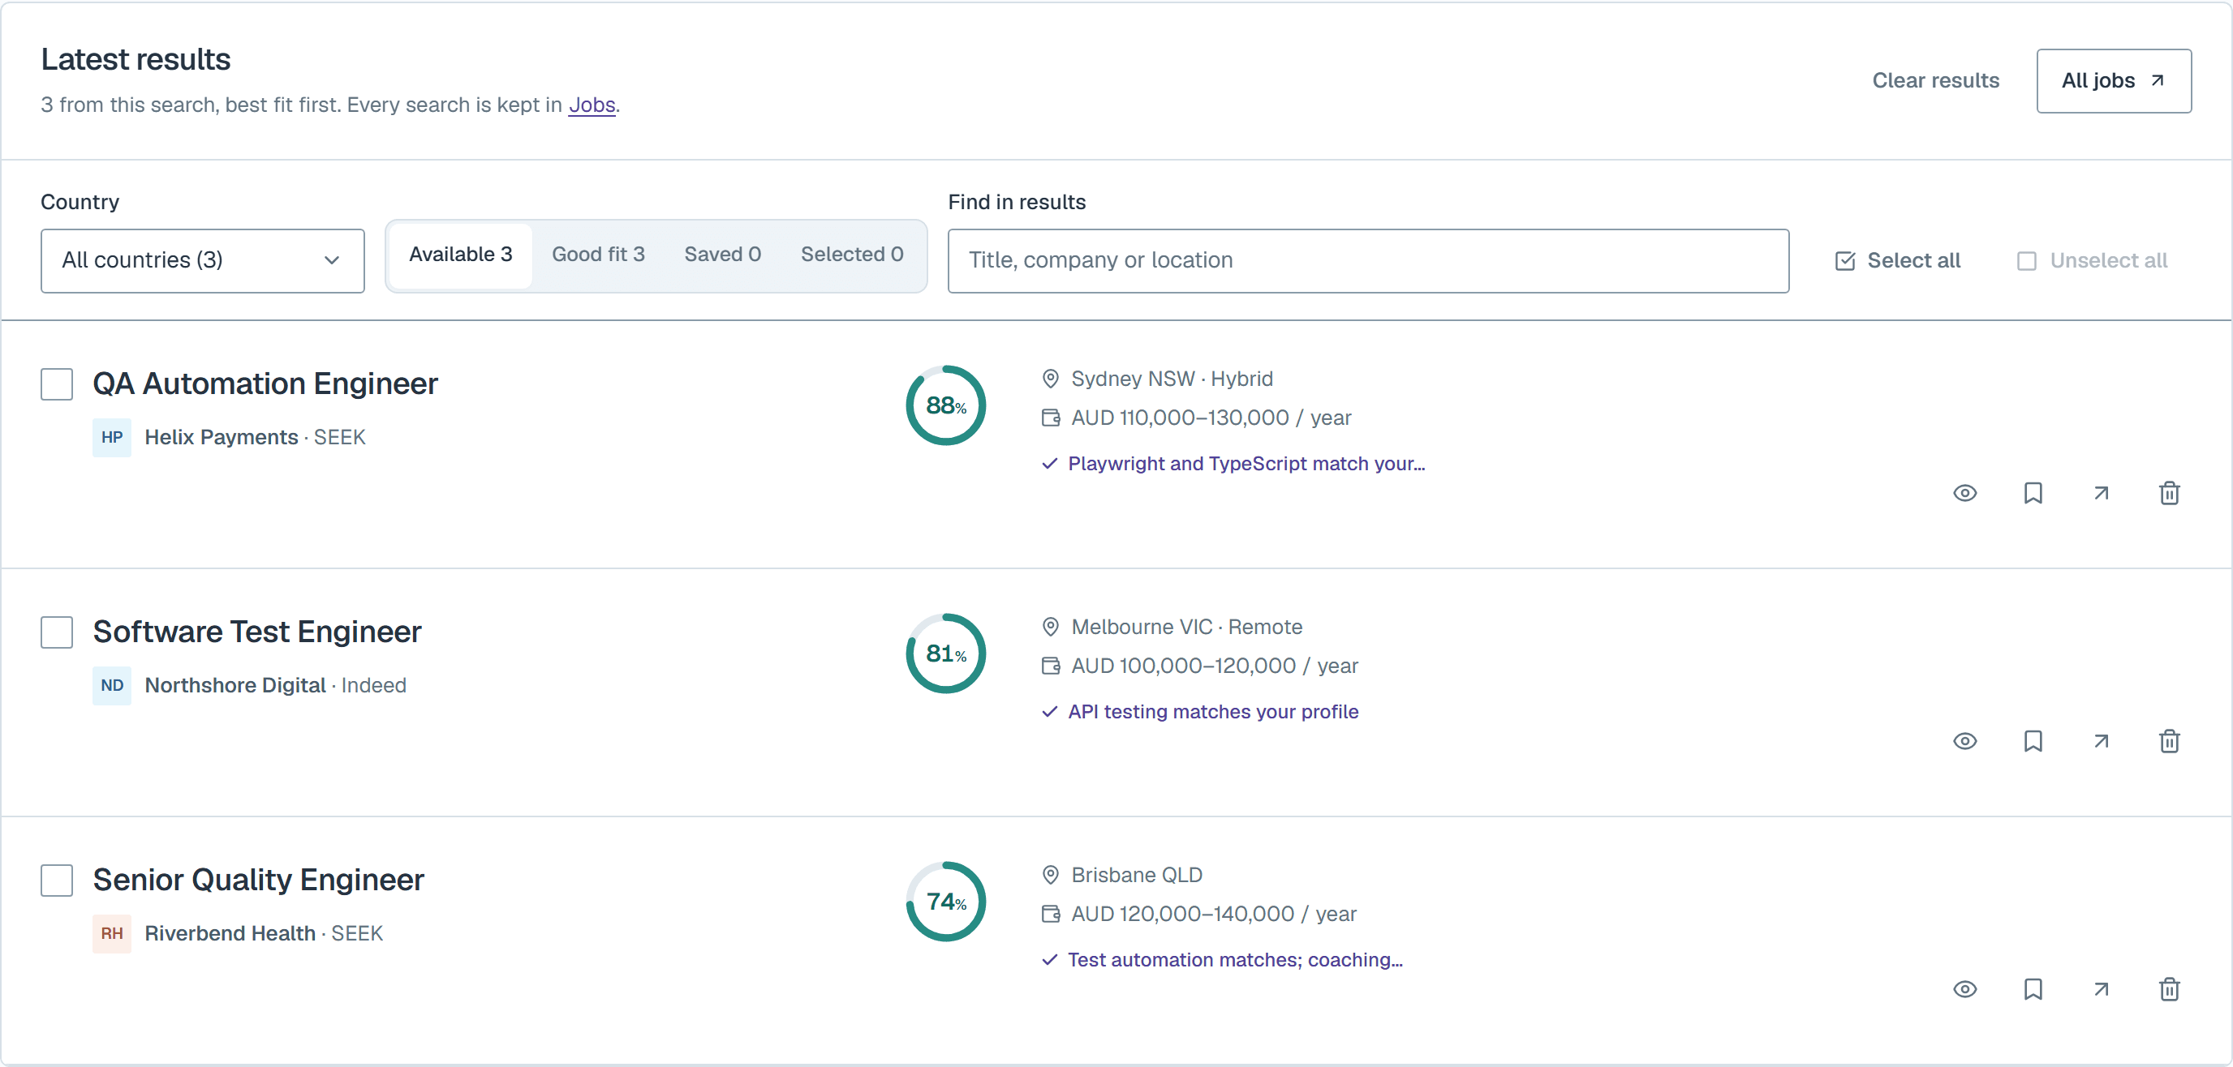
Task: Switch to the Available 3 tab
Action: point(460,255)
